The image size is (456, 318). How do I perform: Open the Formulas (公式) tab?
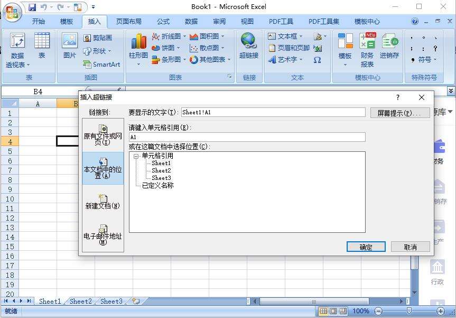[x=163, y=22]
